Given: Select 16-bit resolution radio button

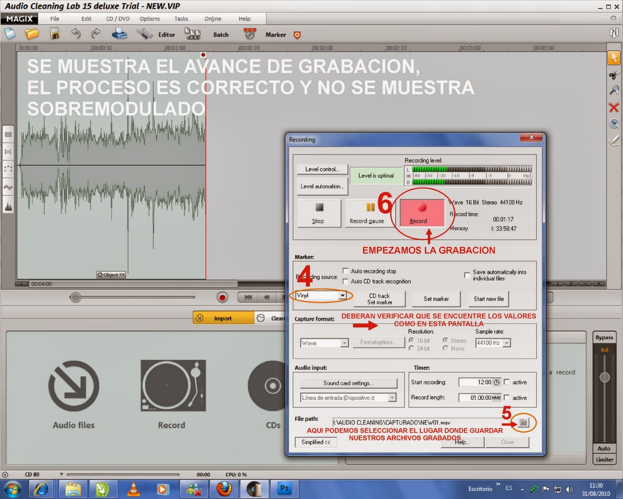Looking at the screenshot, I should click(411, 340).
